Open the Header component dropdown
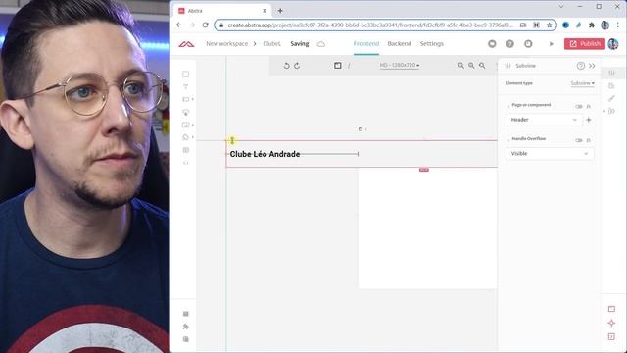Screen dimensions: 627x353 click(x=544, y=120)
